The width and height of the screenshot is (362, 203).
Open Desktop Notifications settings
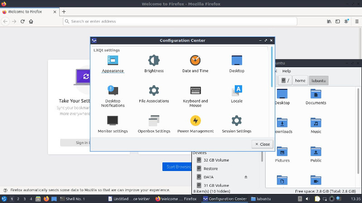[x=113, y=96]
